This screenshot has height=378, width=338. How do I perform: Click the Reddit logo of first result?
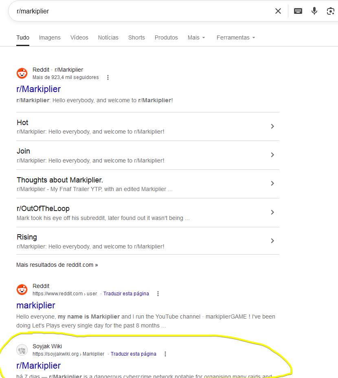pos(22,73)
